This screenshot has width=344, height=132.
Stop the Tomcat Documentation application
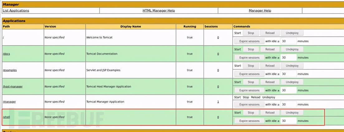point(251,49)
